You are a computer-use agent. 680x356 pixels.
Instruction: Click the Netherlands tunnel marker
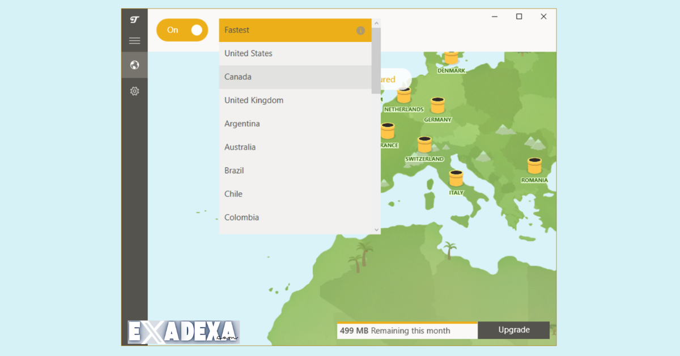tap(403, 95)
